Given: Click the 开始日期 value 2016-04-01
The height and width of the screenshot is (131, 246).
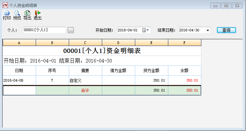Looking at the screenshot, I should pos(128,30).
